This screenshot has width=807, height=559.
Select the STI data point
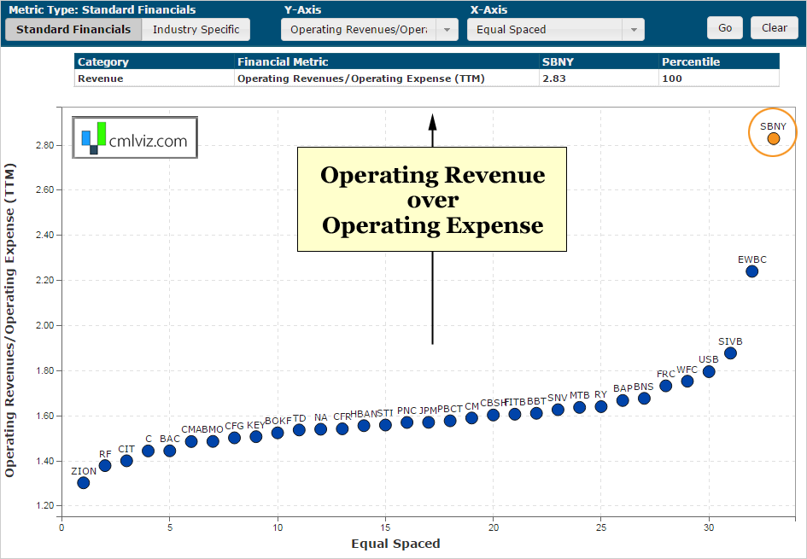click(x=385, y=425)
